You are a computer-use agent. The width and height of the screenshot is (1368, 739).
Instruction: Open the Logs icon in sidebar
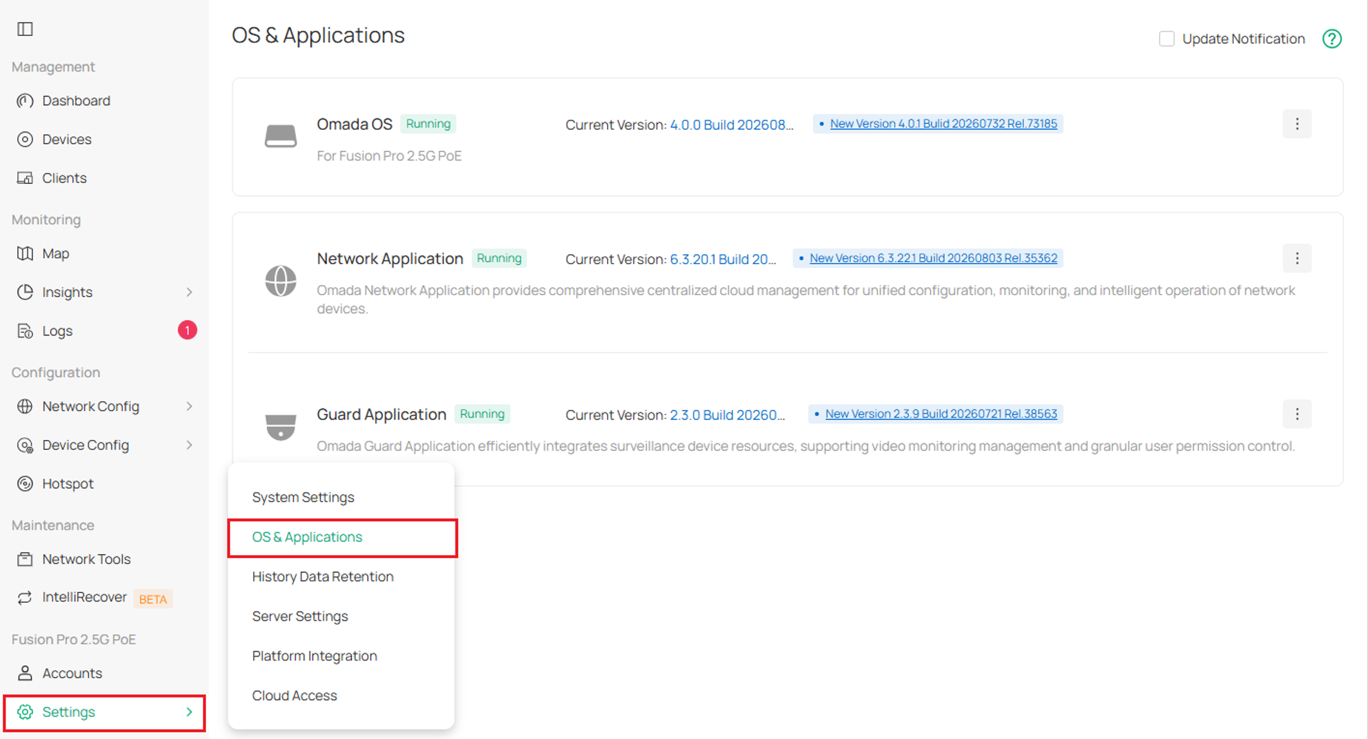25,331
